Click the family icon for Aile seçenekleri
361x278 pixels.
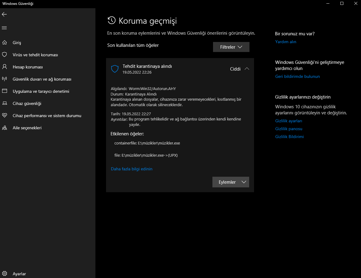tap(5, 128)
